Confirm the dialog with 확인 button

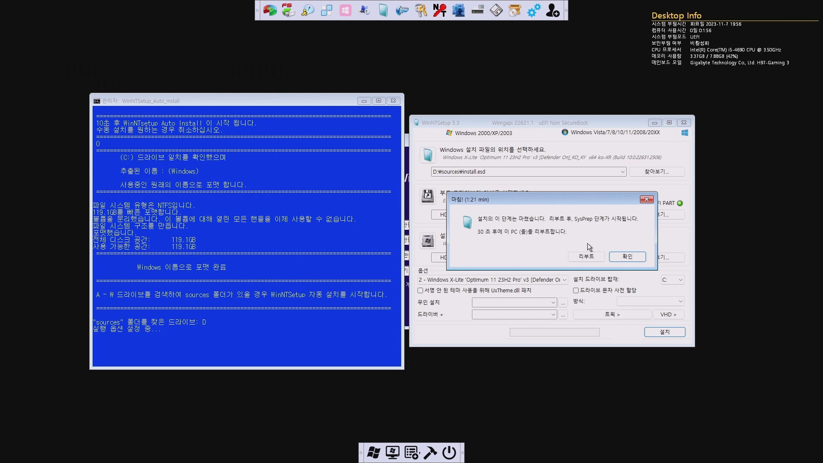point(627,256)
